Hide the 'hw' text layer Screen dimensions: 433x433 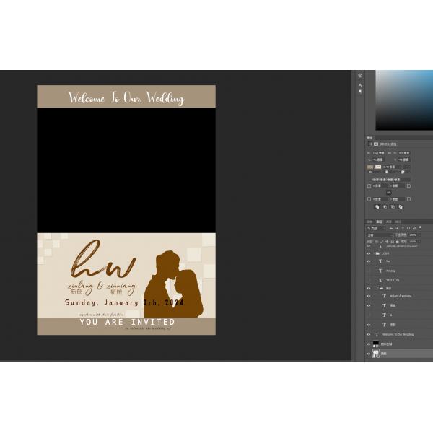(x=369, y=261)
